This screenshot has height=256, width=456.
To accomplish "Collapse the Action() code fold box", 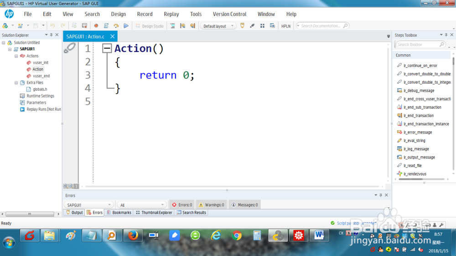I will point(107,48).
